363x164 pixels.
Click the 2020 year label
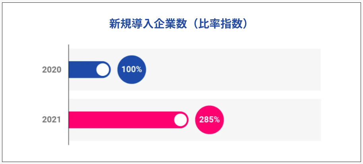(x=52, y=70)
